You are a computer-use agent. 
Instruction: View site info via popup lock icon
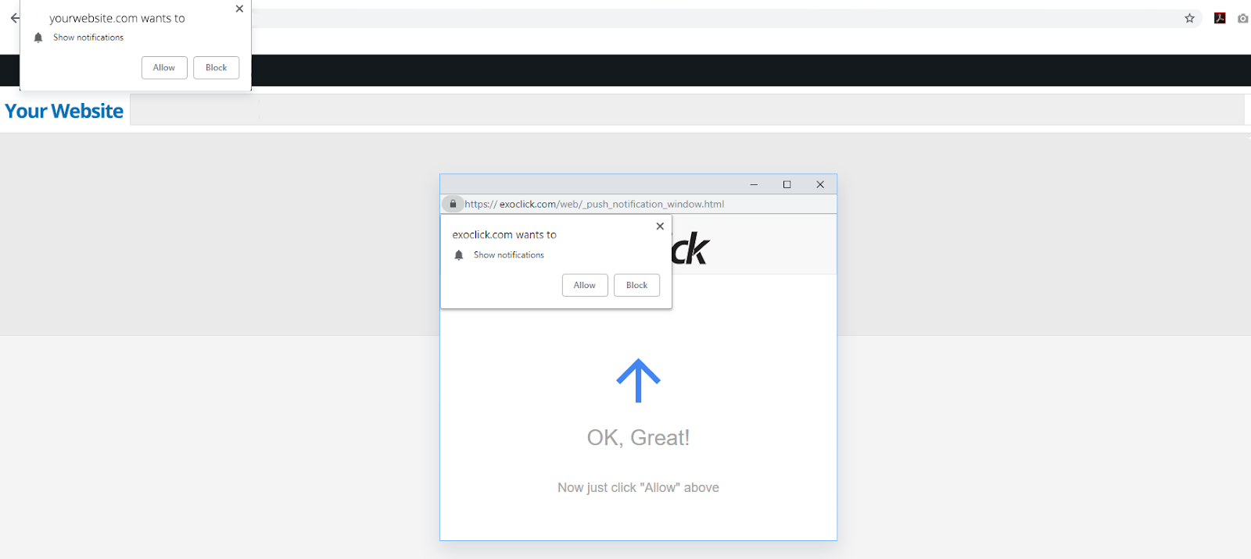point(453,204)
